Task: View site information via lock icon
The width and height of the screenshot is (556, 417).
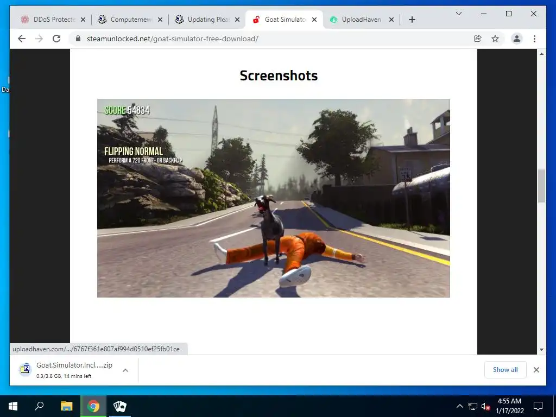Action: click(x=78, y=39)
